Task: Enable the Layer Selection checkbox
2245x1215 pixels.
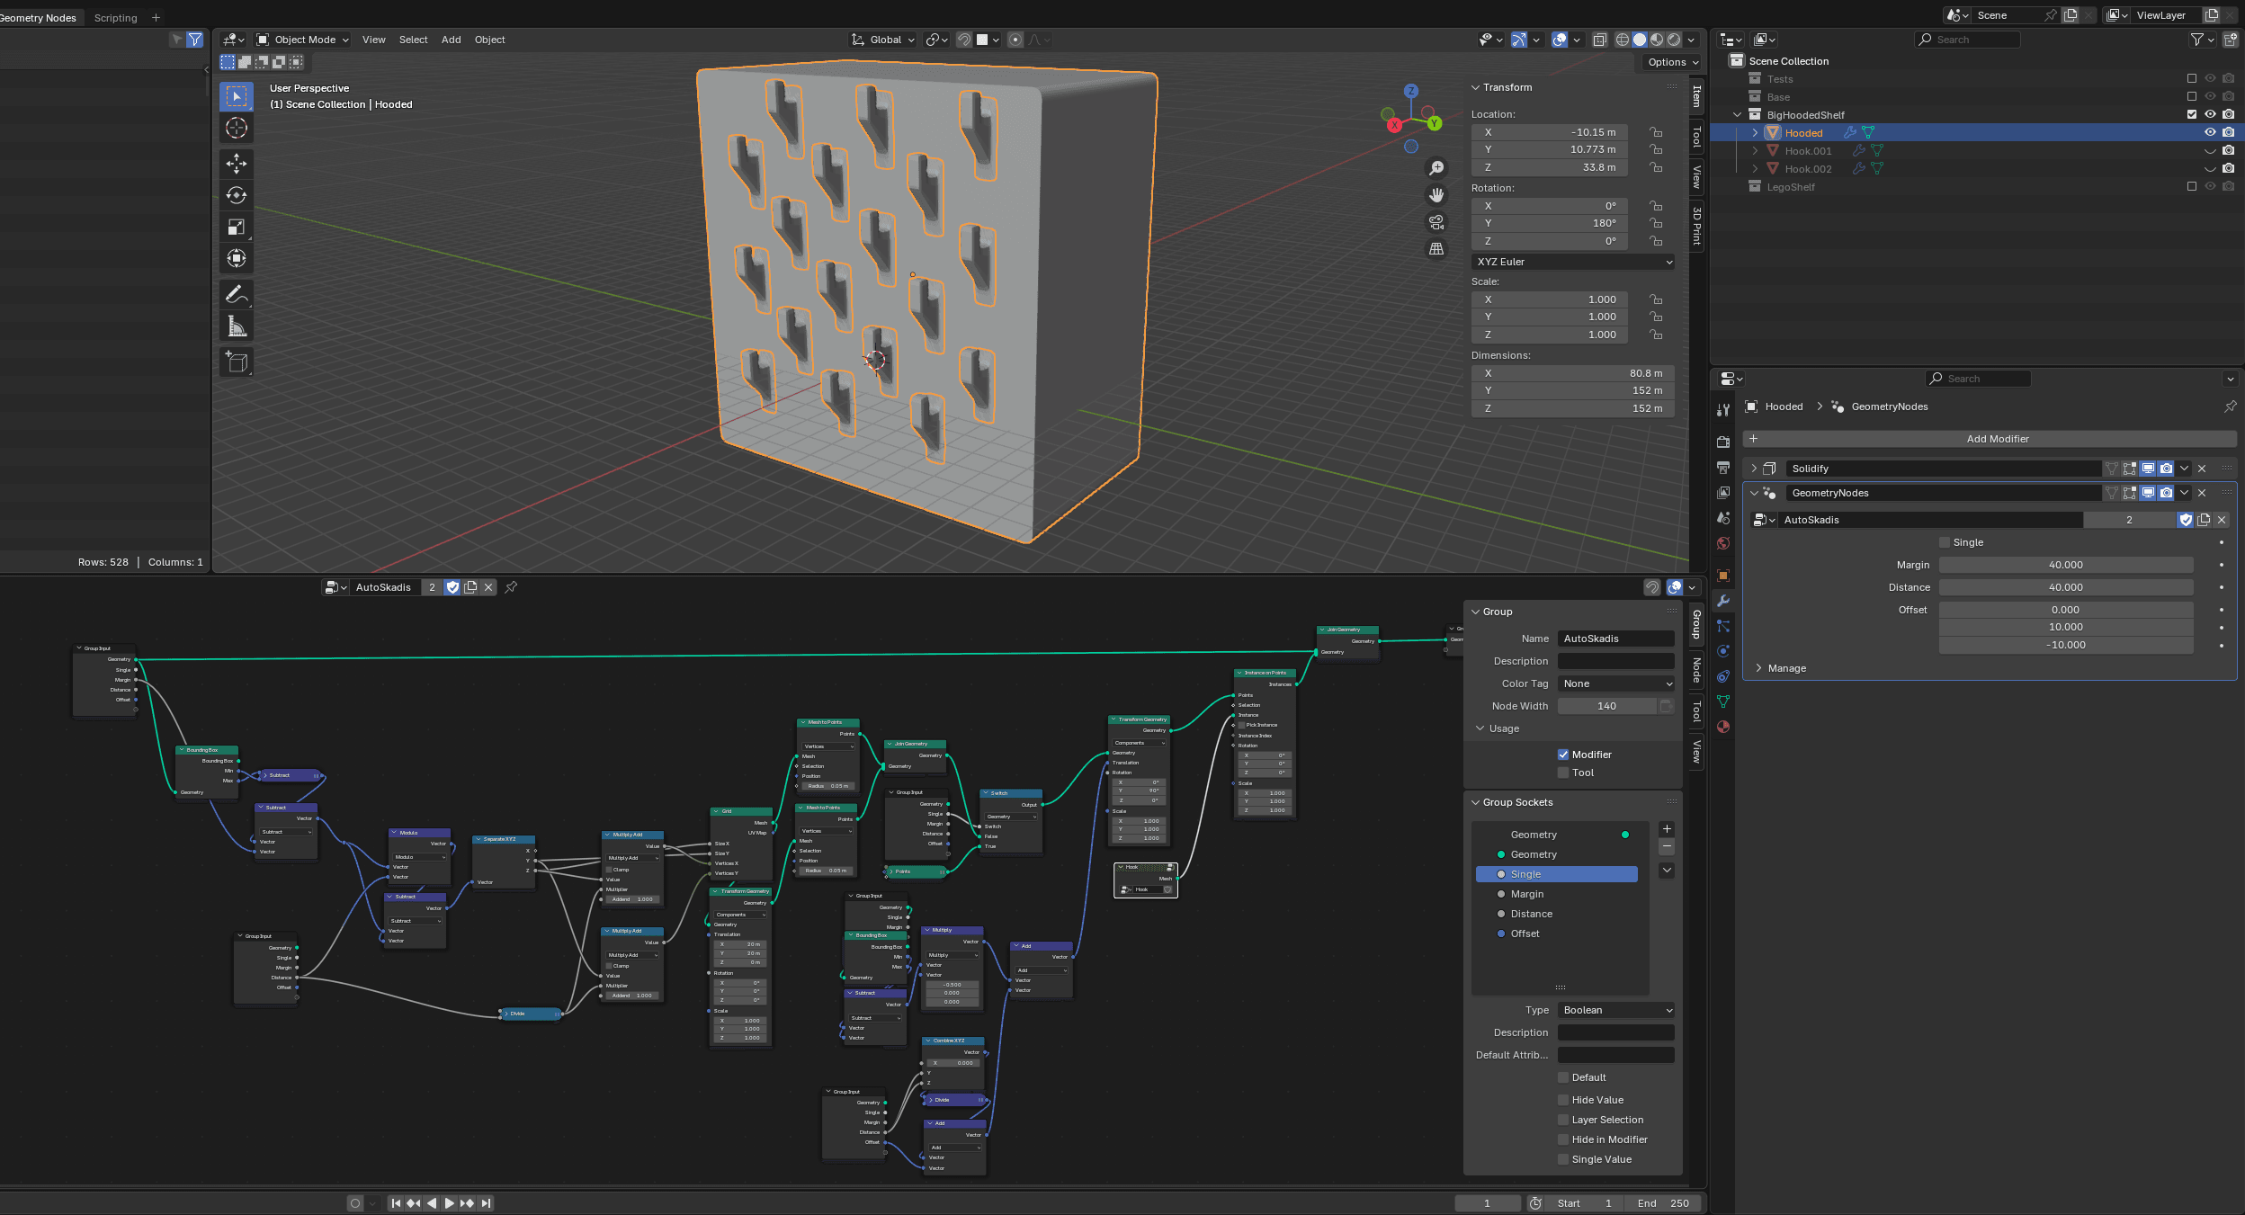Action: click(x=1563, y=1120)
